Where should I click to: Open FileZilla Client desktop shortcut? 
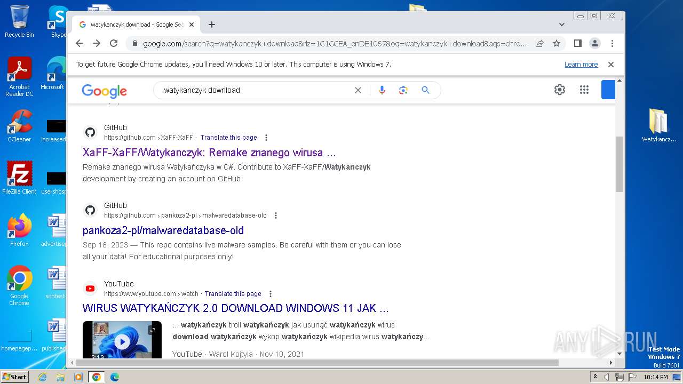[19, 178]
